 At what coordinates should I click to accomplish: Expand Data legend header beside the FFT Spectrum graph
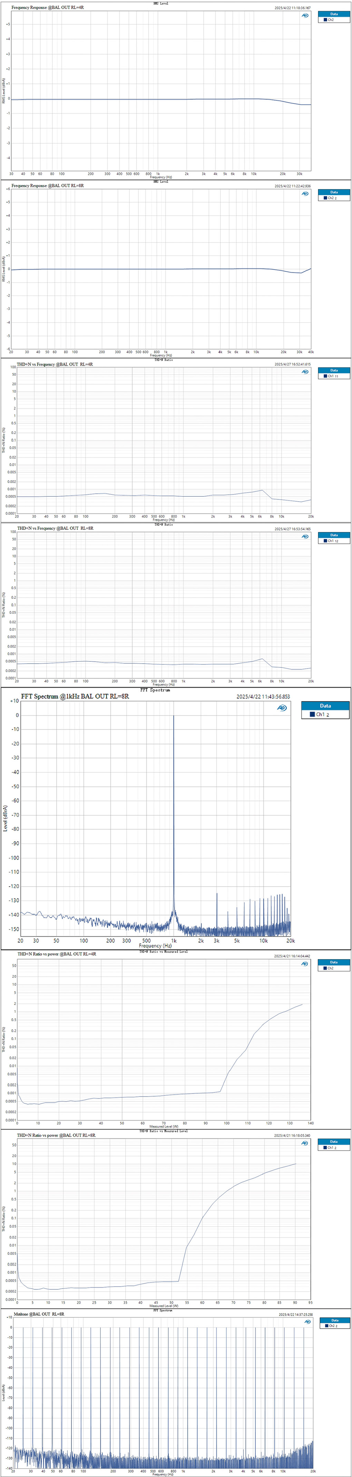point(325,706)
